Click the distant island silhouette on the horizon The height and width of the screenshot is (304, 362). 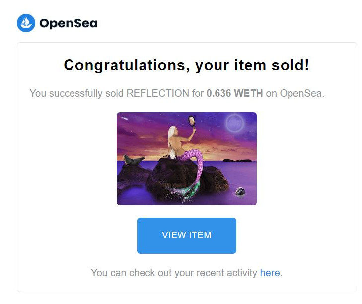coord(236,160)
